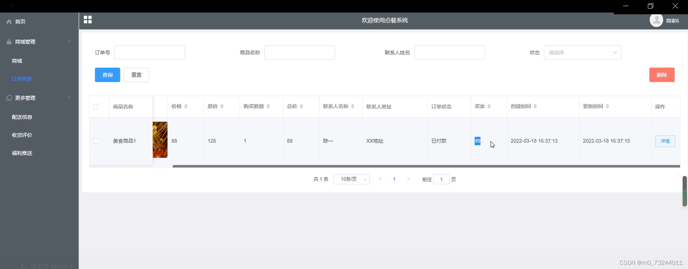Collapse the 商城管理 menu group

pyautogui.click(x=69, y=41)
